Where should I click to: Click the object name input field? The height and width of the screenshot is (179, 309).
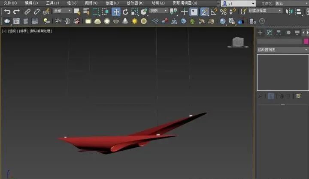click(279, 41)
